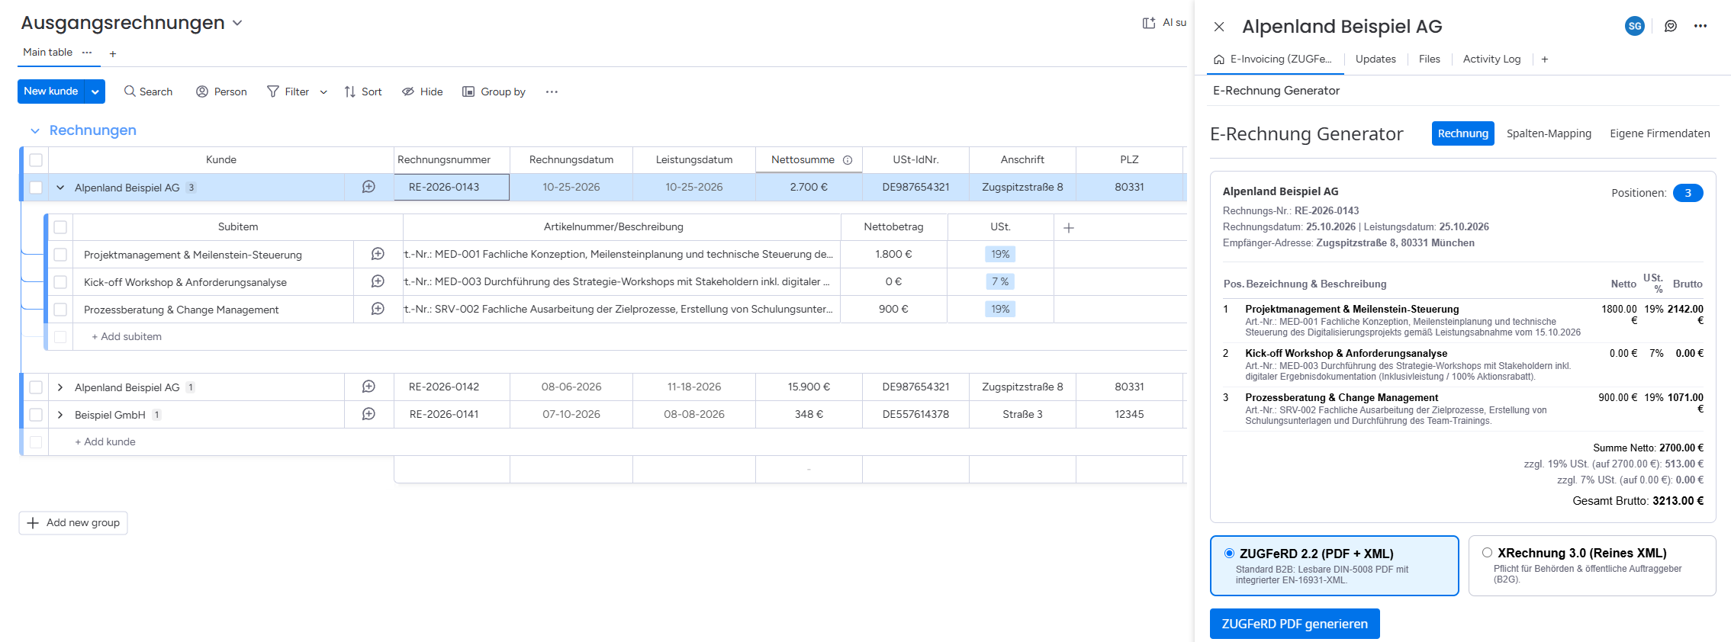
Task: Click the Search box in the toolbar
Action: coord(148,91)
